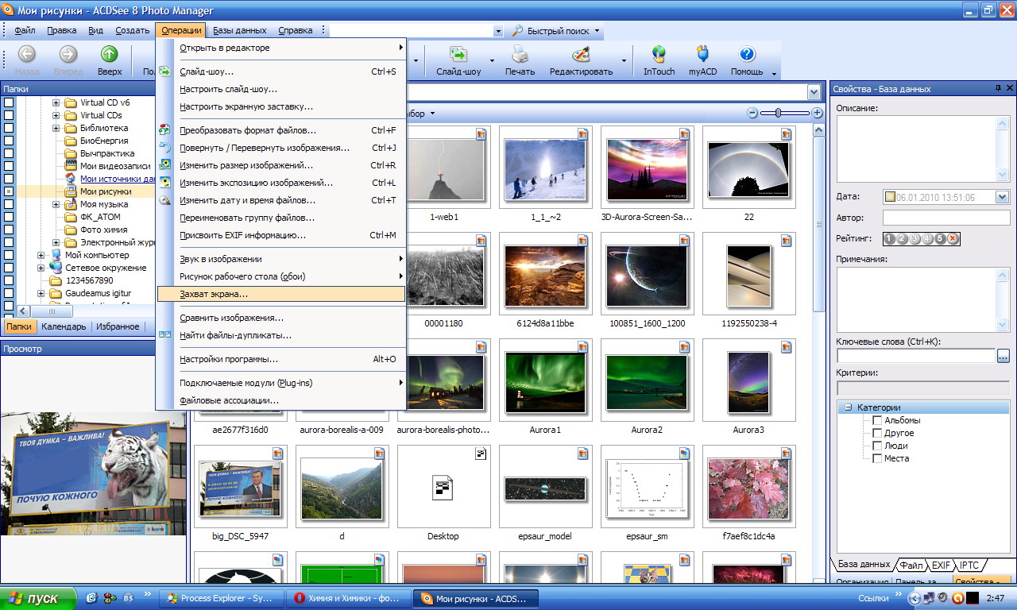Screen dimensions: 1017x610
Task: Select the Aurora2 image thumbnail
Action: (647, 383)
